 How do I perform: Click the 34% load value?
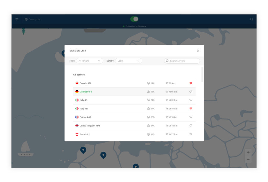click(x=153, y=126)
